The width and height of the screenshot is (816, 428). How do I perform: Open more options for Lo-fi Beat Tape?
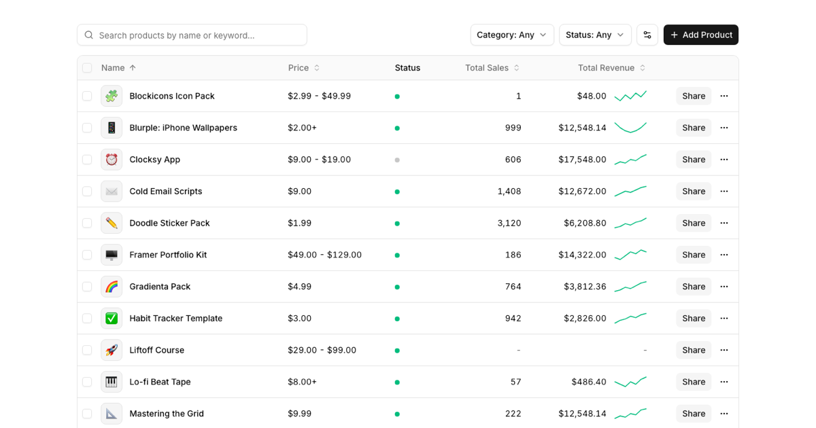pyautogui.click(x=724, y=382)
